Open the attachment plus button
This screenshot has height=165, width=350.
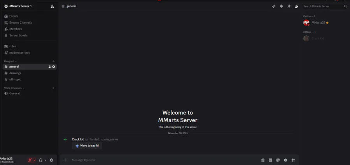click(x=65, y=160)
